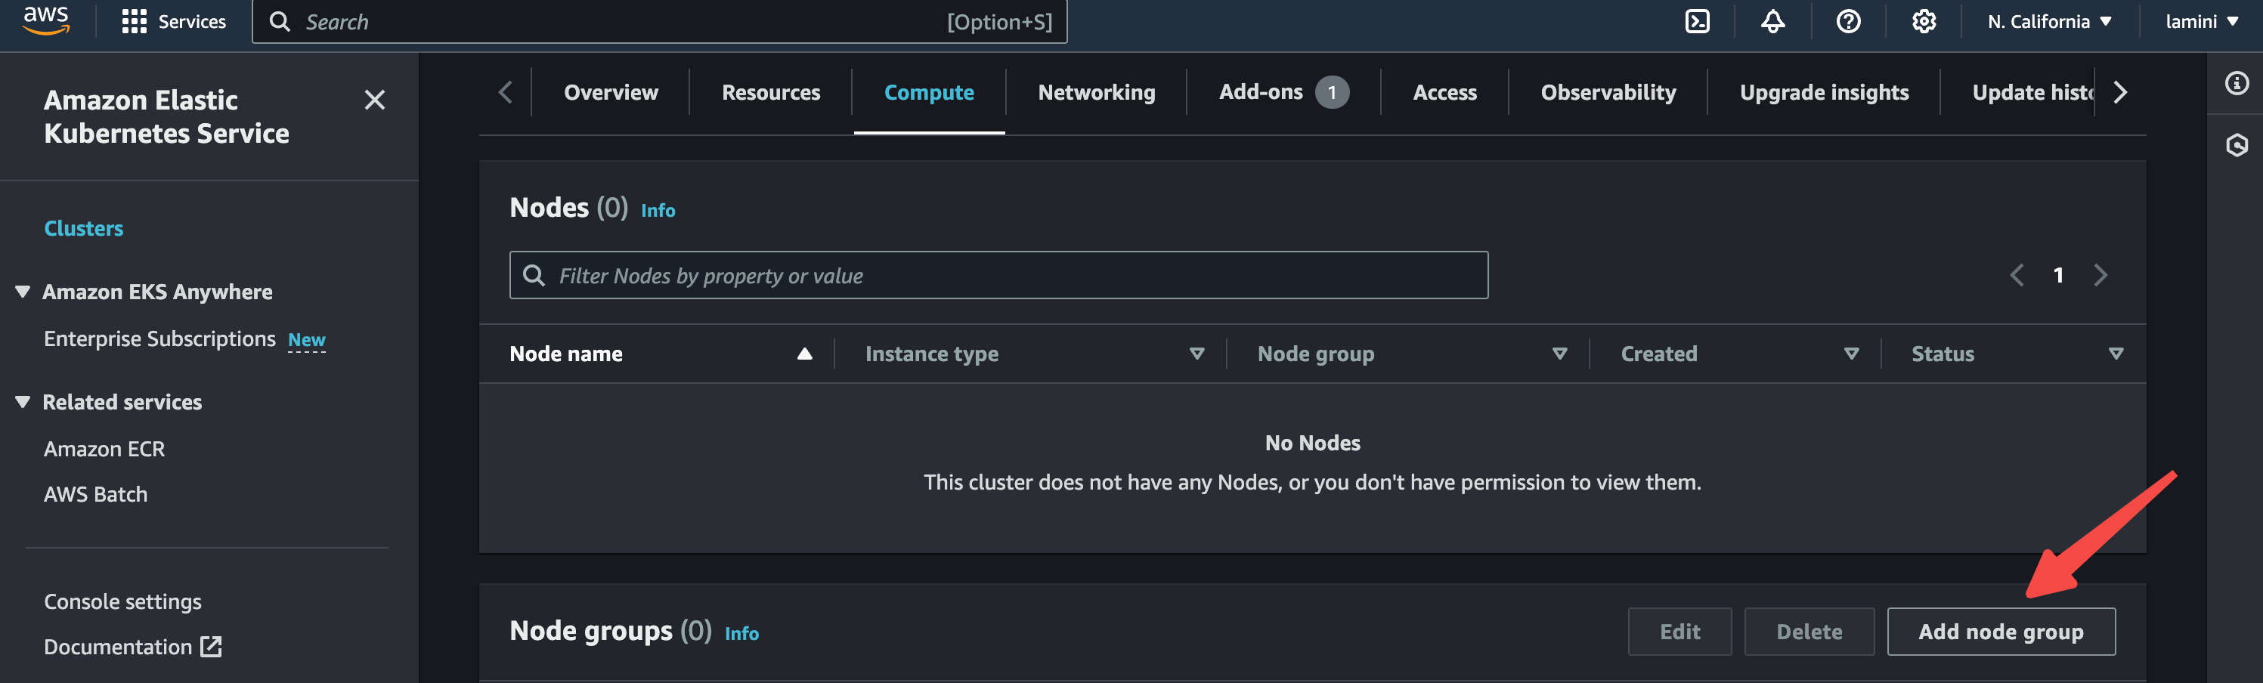This screenshot has width=2263, height=683.
Task: Open Info link beside Nodes heading
Action: pyautogui.click(x=658, y=211)
